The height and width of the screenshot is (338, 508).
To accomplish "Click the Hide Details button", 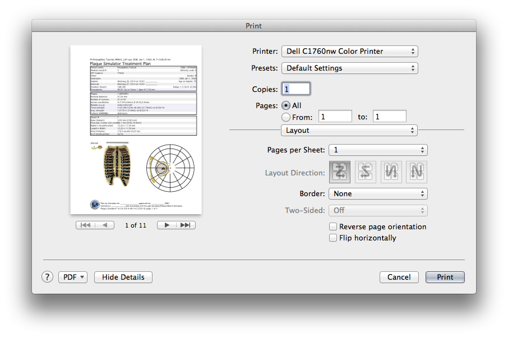I will 123,277.
